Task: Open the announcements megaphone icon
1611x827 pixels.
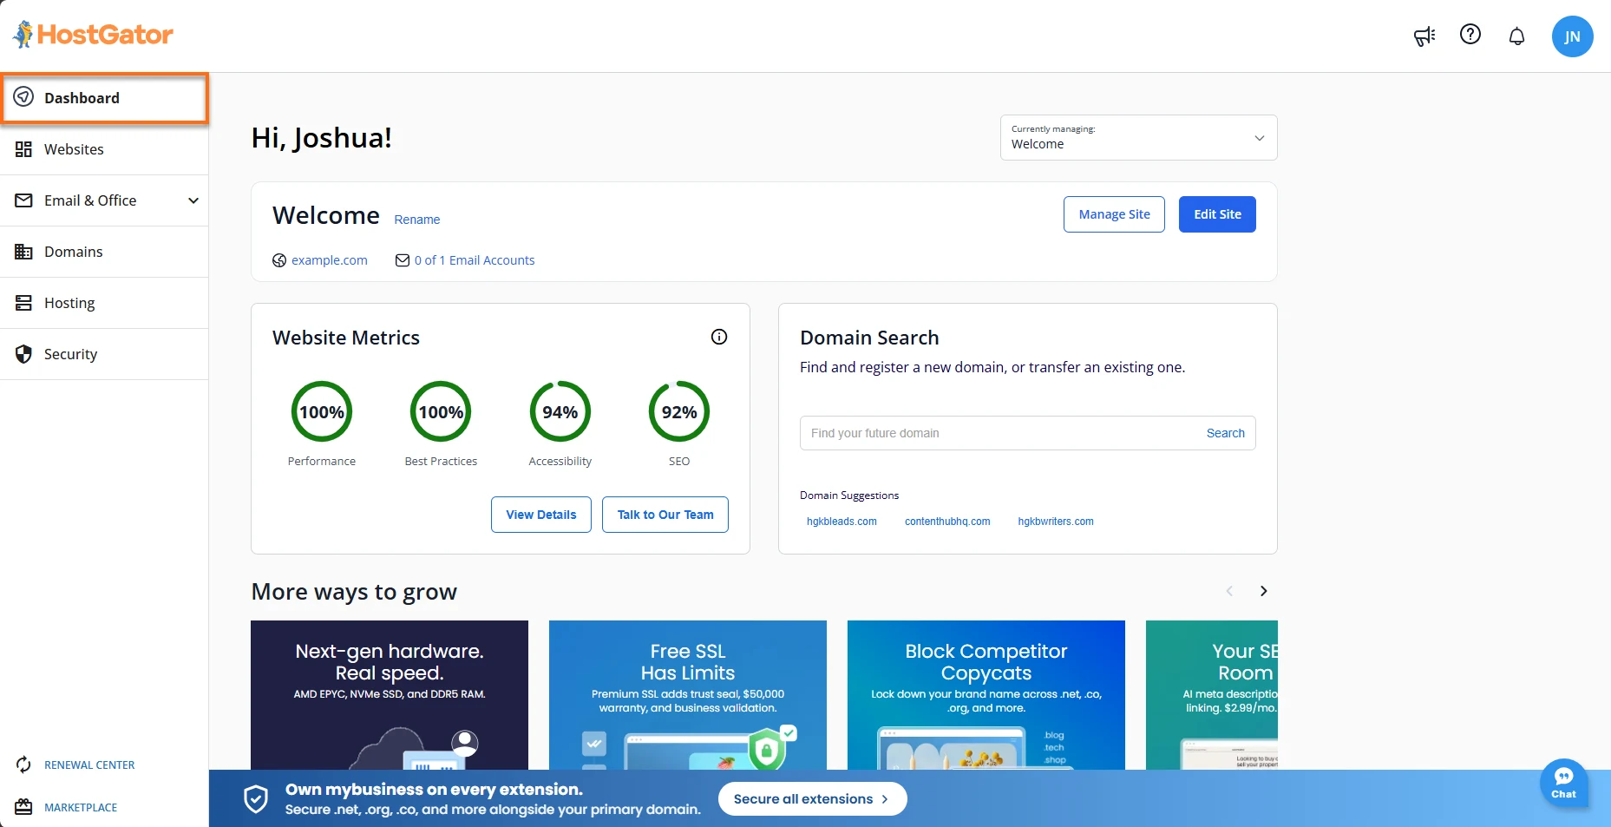Action: pyautogui.click(x=1424, y=36)
